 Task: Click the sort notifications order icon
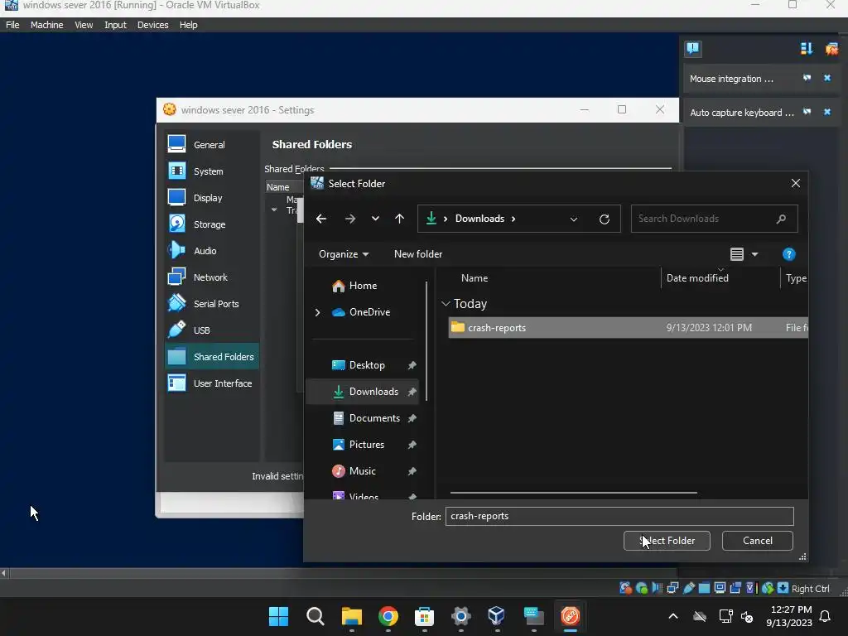click(x=807, y=49)
